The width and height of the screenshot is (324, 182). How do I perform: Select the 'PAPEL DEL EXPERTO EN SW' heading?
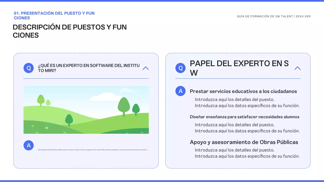coord(239,68)
